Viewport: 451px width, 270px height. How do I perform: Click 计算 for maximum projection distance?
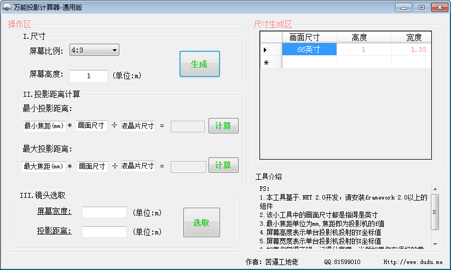coord(223,166)
